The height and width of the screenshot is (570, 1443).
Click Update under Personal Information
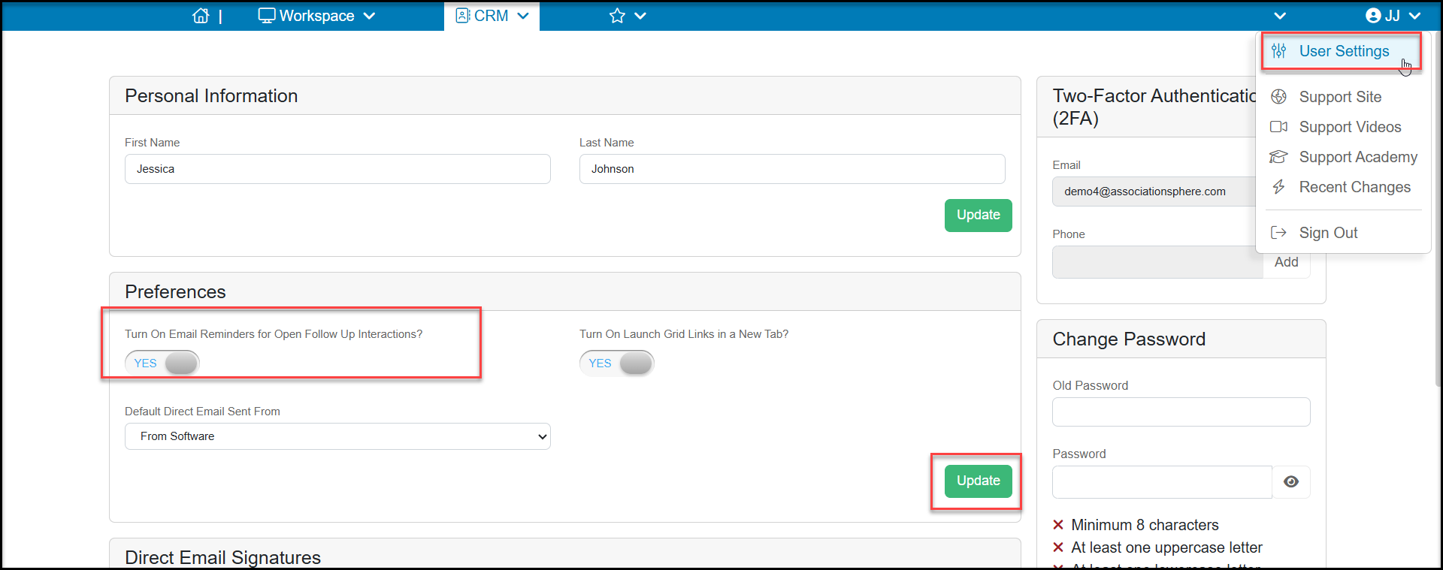pyautogui.click(x=979, y=216)
